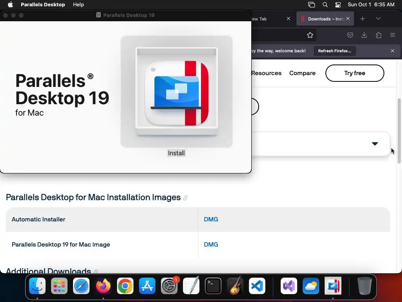Open GarageBand from the dock
Viewport: 402px width, 302px height.
[235, 285]
